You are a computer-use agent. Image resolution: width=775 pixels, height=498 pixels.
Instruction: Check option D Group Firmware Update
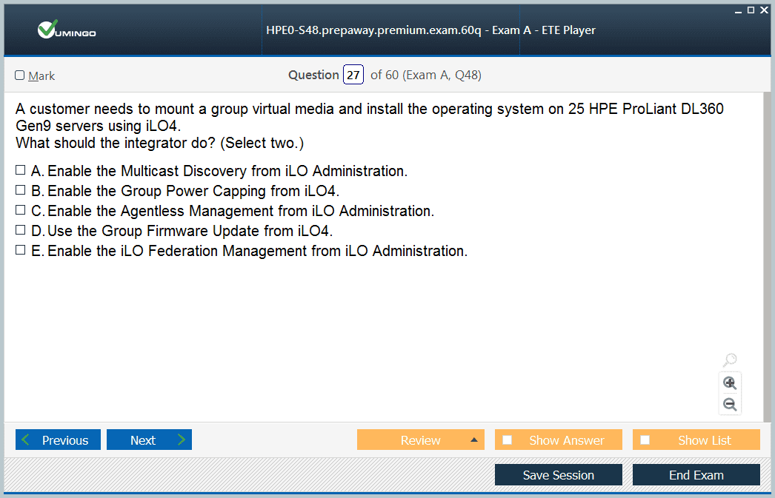(21, 231)
